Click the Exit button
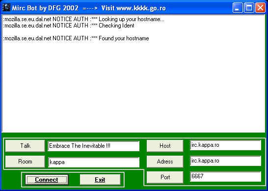 100,180
